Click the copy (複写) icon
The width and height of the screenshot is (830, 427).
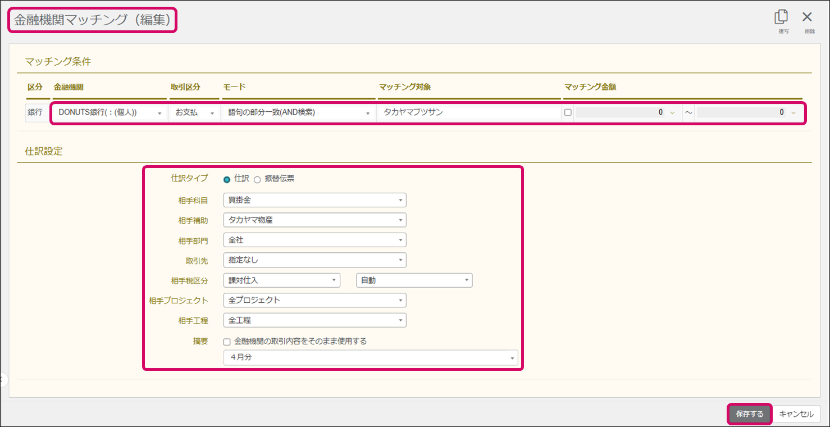[x=783, y=17]
